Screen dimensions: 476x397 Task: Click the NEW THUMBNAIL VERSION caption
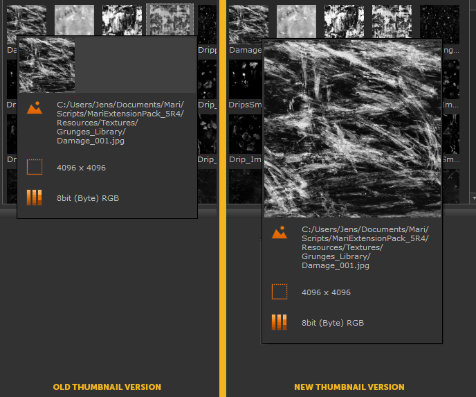(349, 387)
